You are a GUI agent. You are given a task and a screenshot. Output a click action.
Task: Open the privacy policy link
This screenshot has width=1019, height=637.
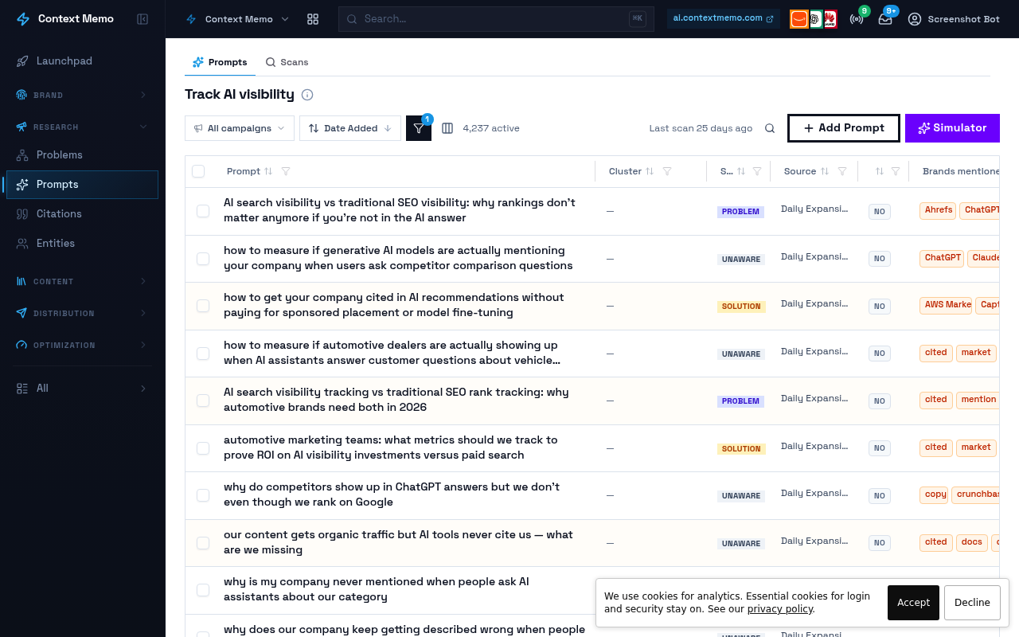(780, 609)
